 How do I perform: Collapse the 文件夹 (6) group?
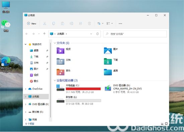click(x=55, y=43)
